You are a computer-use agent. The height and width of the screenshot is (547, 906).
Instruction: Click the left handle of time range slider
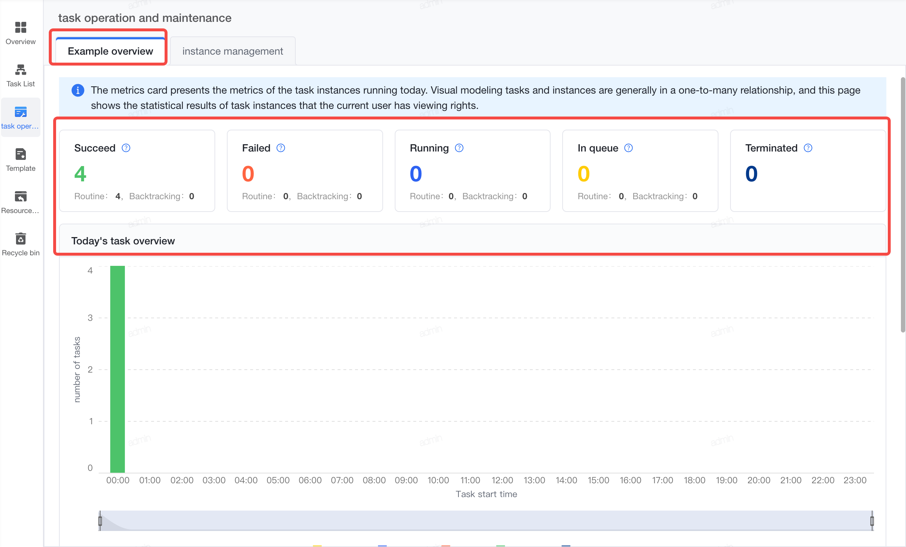click(100, 521)
